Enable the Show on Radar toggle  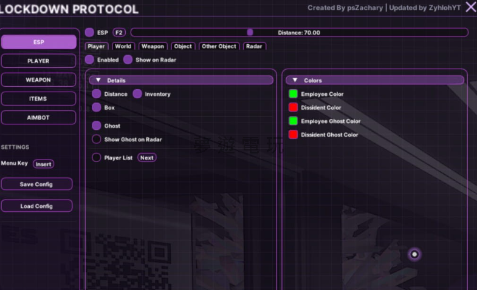[128, 60]
